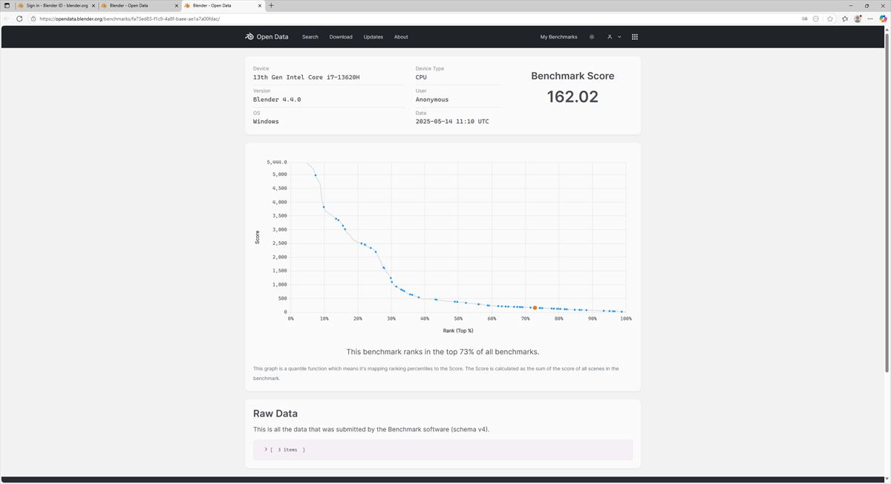Open the browser Settings and more menu

(870, 19)
